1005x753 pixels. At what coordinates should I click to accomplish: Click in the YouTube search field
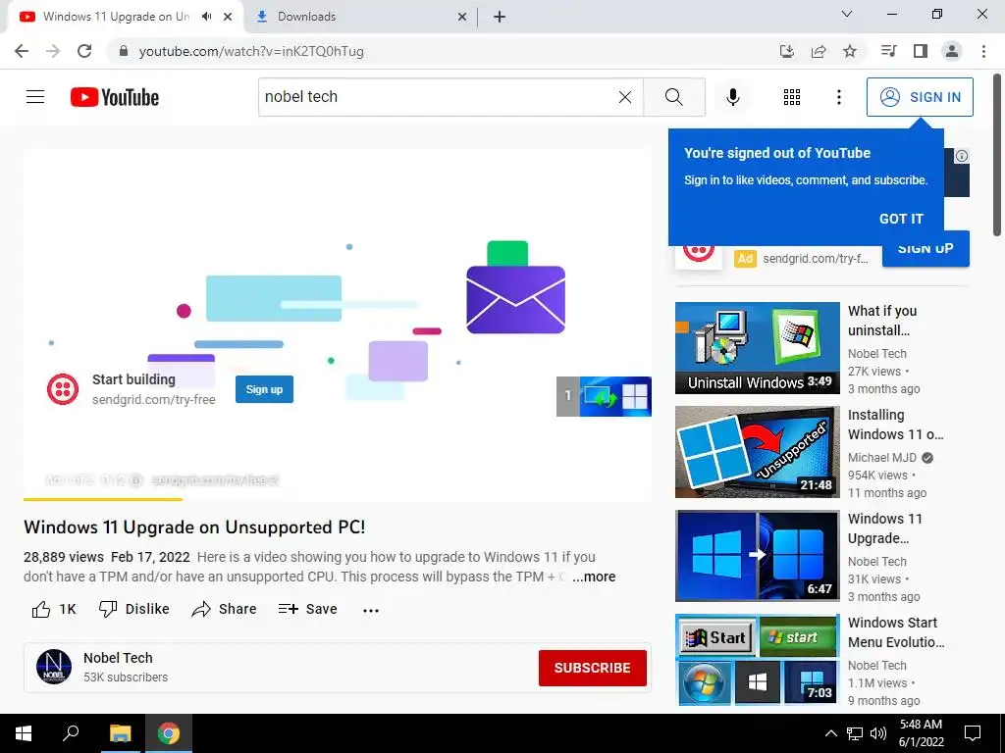pos(439,97)
